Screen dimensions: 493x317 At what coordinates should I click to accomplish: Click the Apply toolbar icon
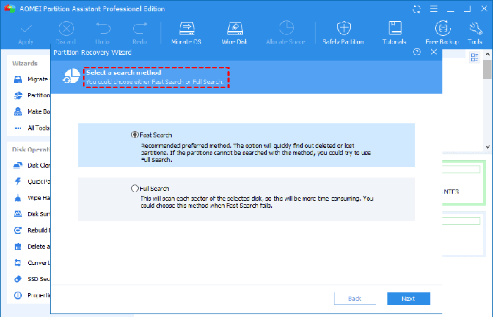[x=26, y=33]
